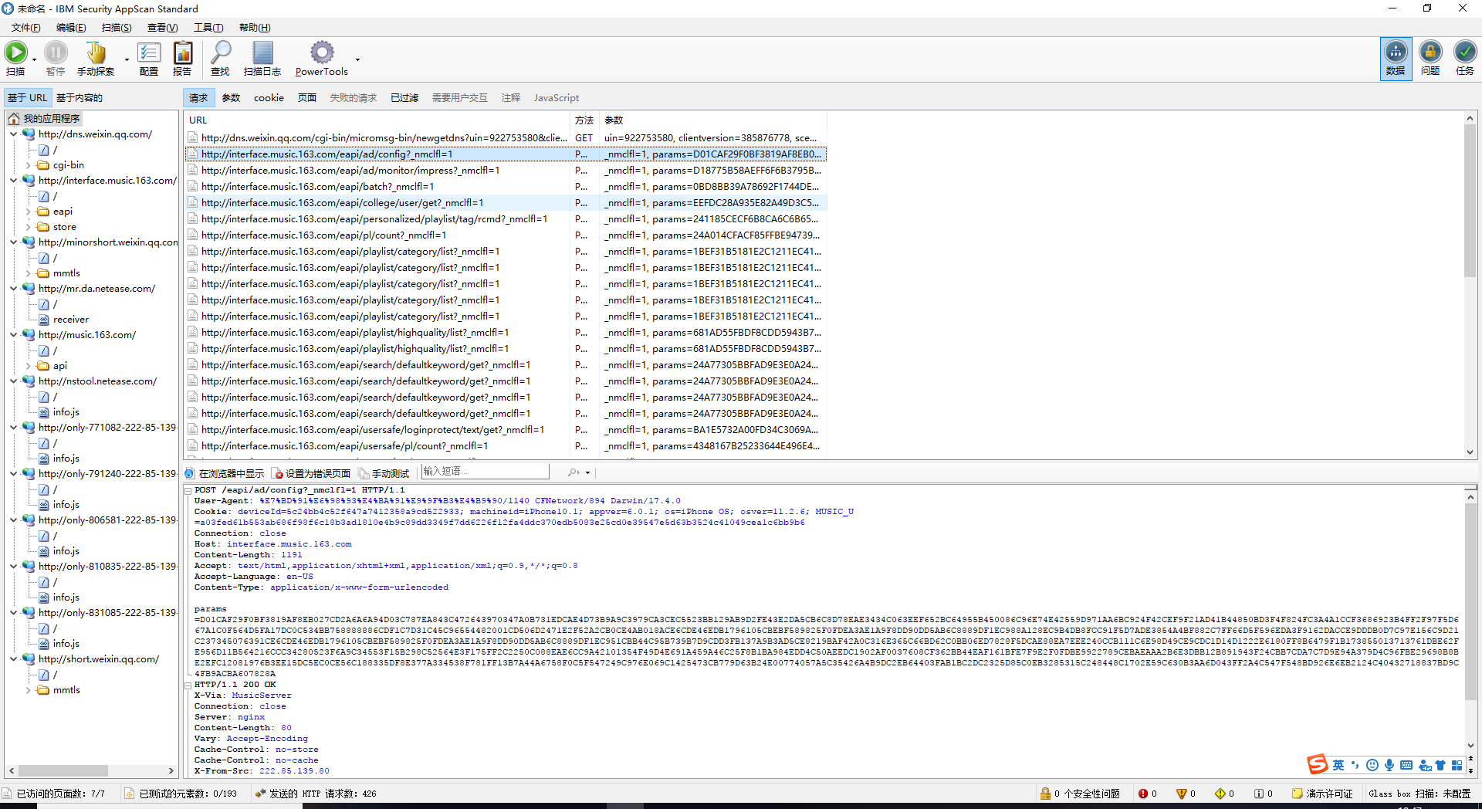This screenshot has width=1482, height=809.
Task: Expand the eapi folder
Action: pos(29,212)
